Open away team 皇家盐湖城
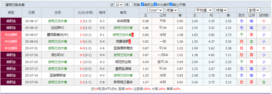Image resolution: width=272 pixels, height=94 pixels. (123, 69)
